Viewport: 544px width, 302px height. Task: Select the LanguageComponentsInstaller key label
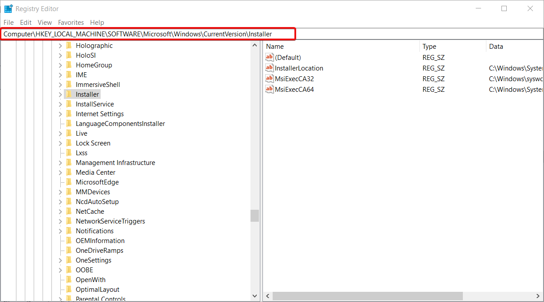(120, 123)
